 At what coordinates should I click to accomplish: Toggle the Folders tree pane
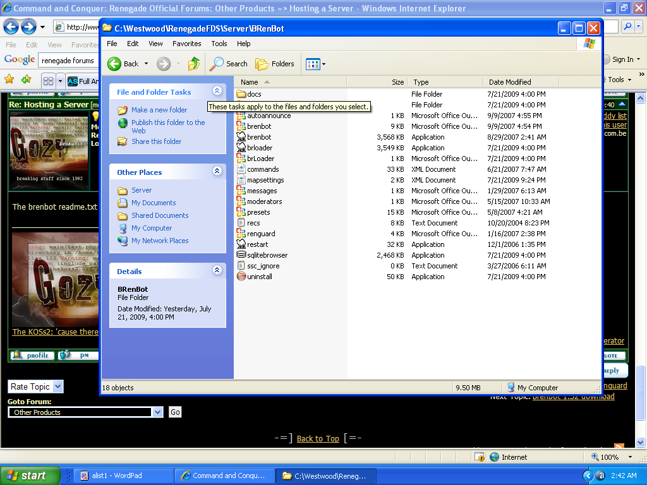pos(275,64)
